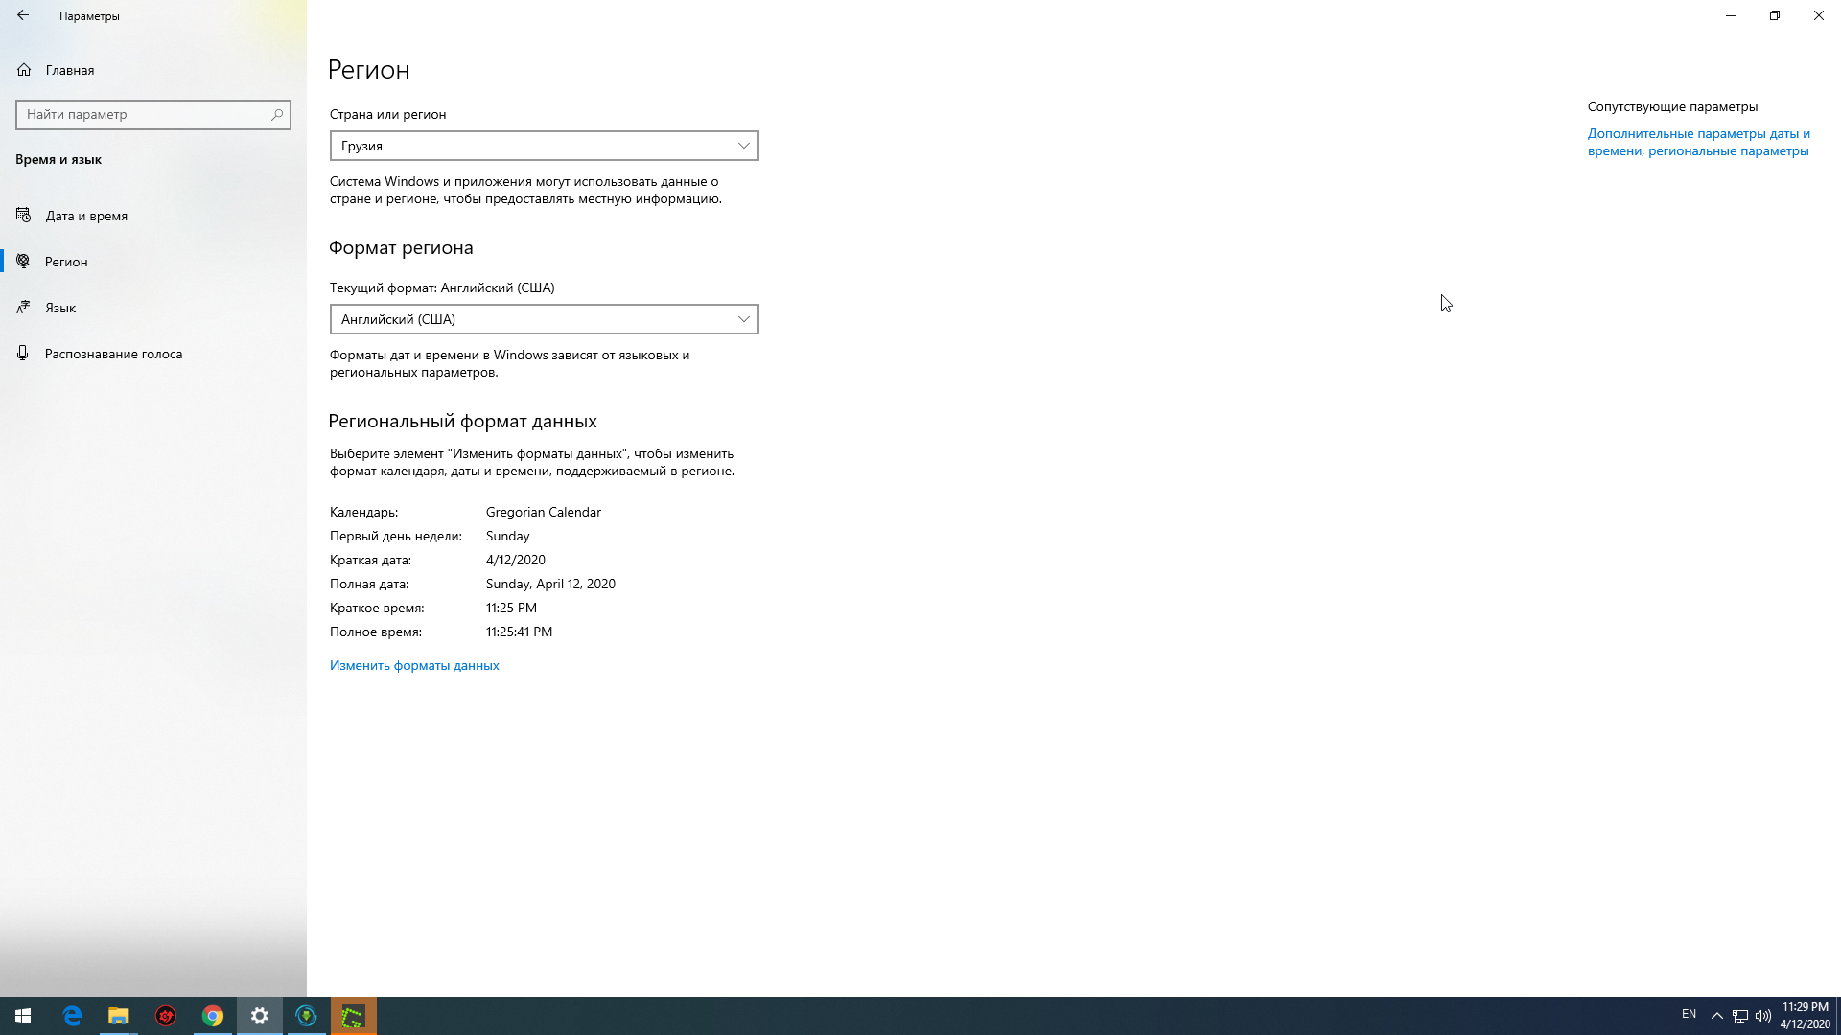Open Дополнительные параметры даты и времени link

coord(1698,142)
